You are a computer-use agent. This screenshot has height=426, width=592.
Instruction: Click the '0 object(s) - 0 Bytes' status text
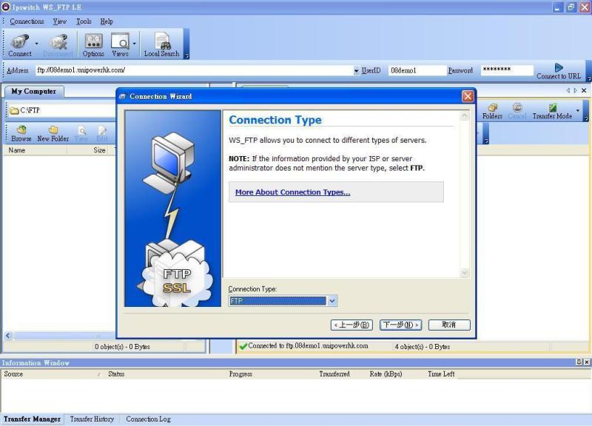point(122,346)
